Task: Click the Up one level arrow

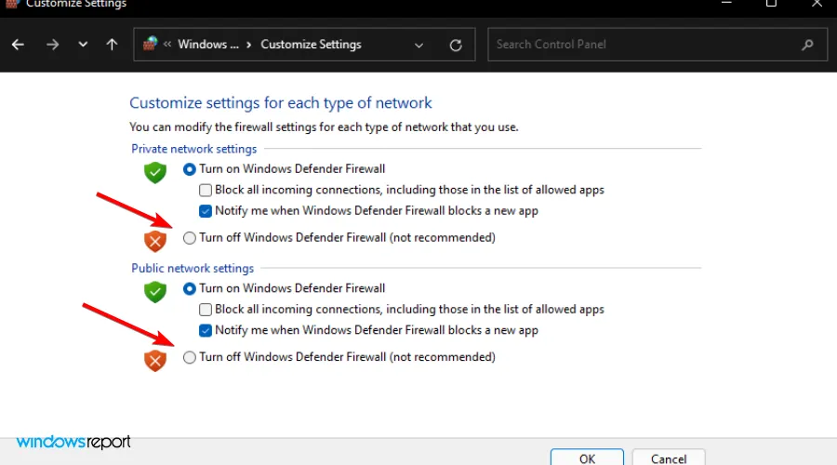Action: [x=113, y=45]
